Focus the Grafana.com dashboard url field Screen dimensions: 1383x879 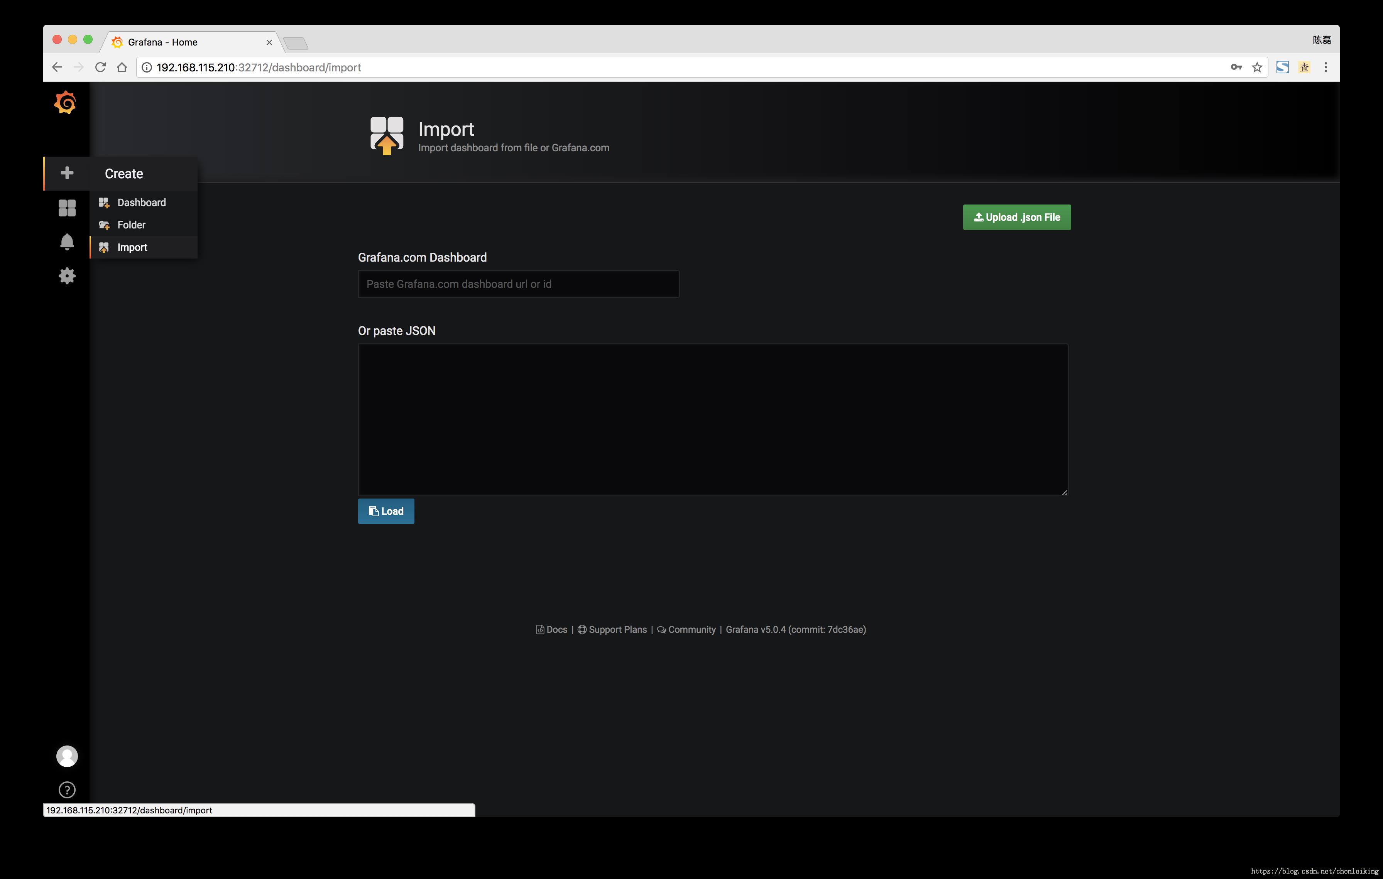tap(519, 284)
